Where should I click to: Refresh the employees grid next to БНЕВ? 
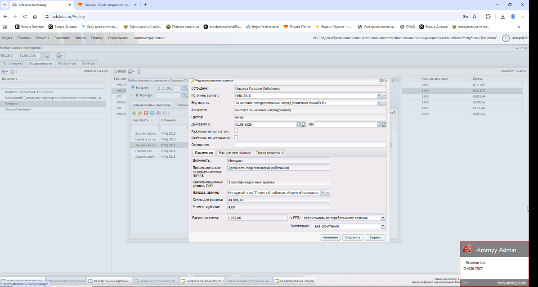(139, 72)
